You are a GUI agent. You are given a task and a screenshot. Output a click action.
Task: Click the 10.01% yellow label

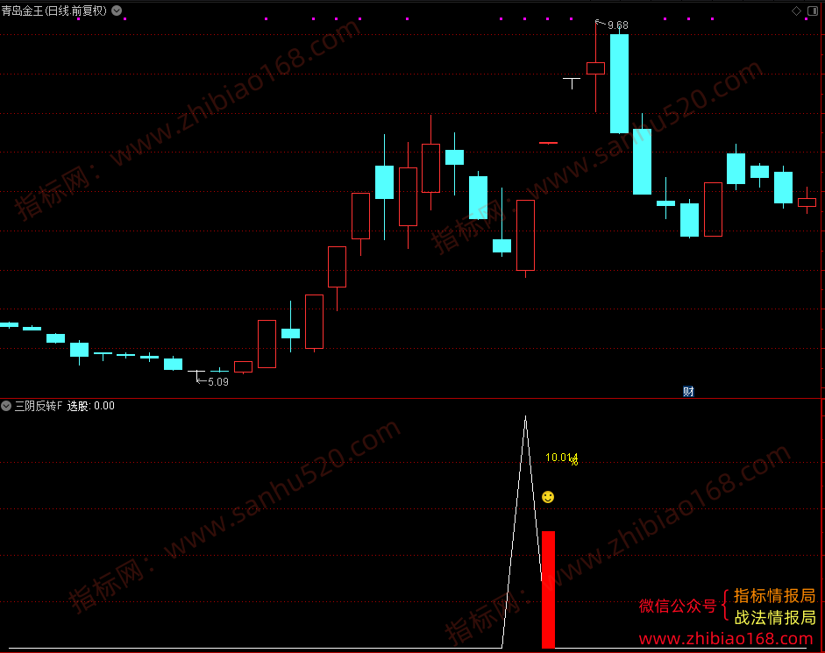pos(561,458)
